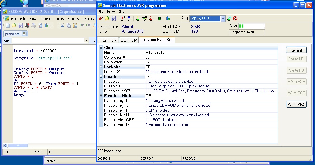315x165 pixels.
Task: Switch to the EEPROM tab
Action: [129, 40]
